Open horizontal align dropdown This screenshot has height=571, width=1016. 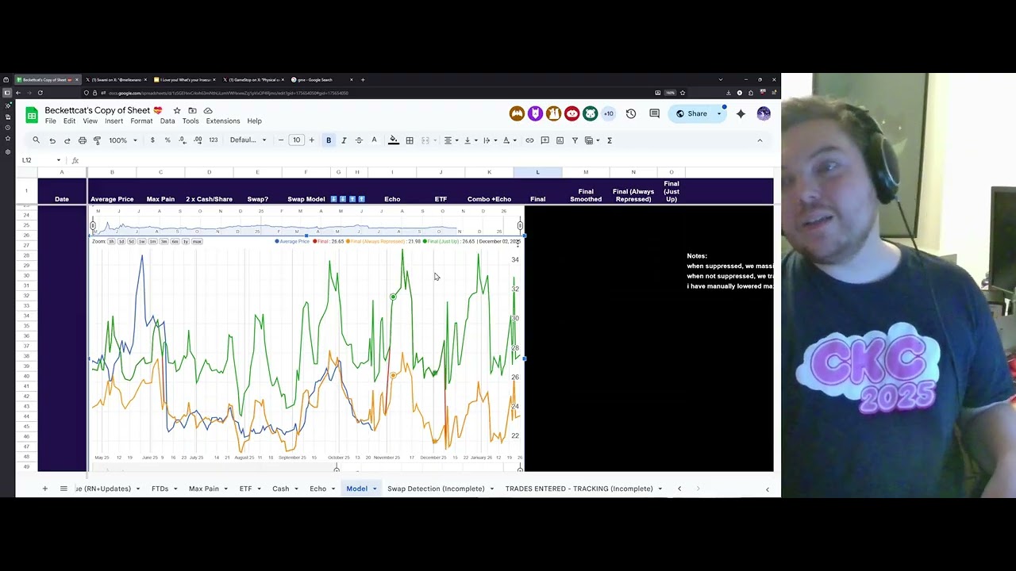[x=450, y=140]
